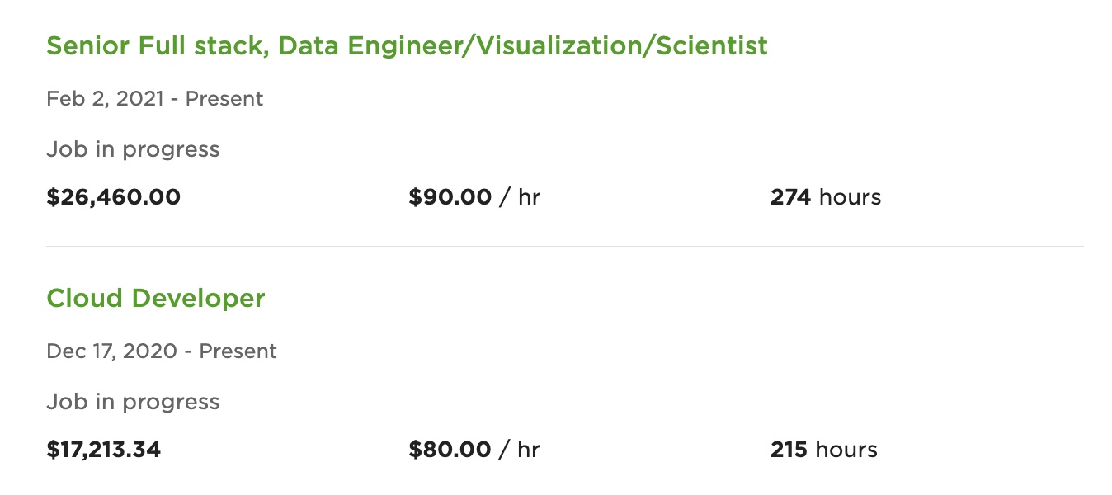
Task: Click the '/ hr' label beside $90.00
Action: 520,198
